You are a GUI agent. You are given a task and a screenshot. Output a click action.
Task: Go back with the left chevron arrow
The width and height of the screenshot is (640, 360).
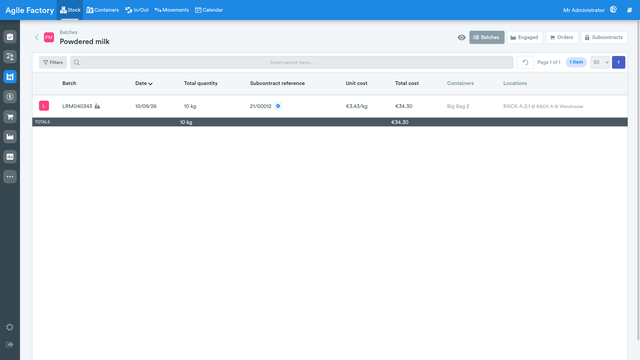pyautogui.click(x=37, y=37)
